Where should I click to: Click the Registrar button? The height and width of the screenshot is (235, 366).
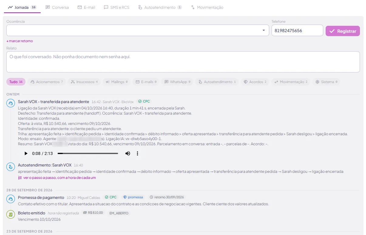343,31
